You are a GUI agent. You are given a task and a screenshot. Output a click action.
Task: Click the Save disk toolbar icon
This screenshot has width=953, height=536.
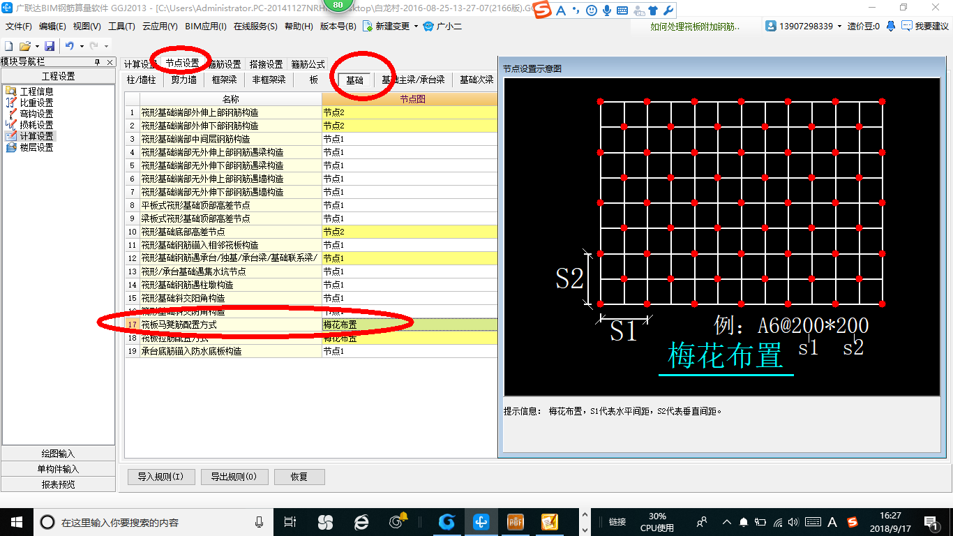tap(50, 45)
